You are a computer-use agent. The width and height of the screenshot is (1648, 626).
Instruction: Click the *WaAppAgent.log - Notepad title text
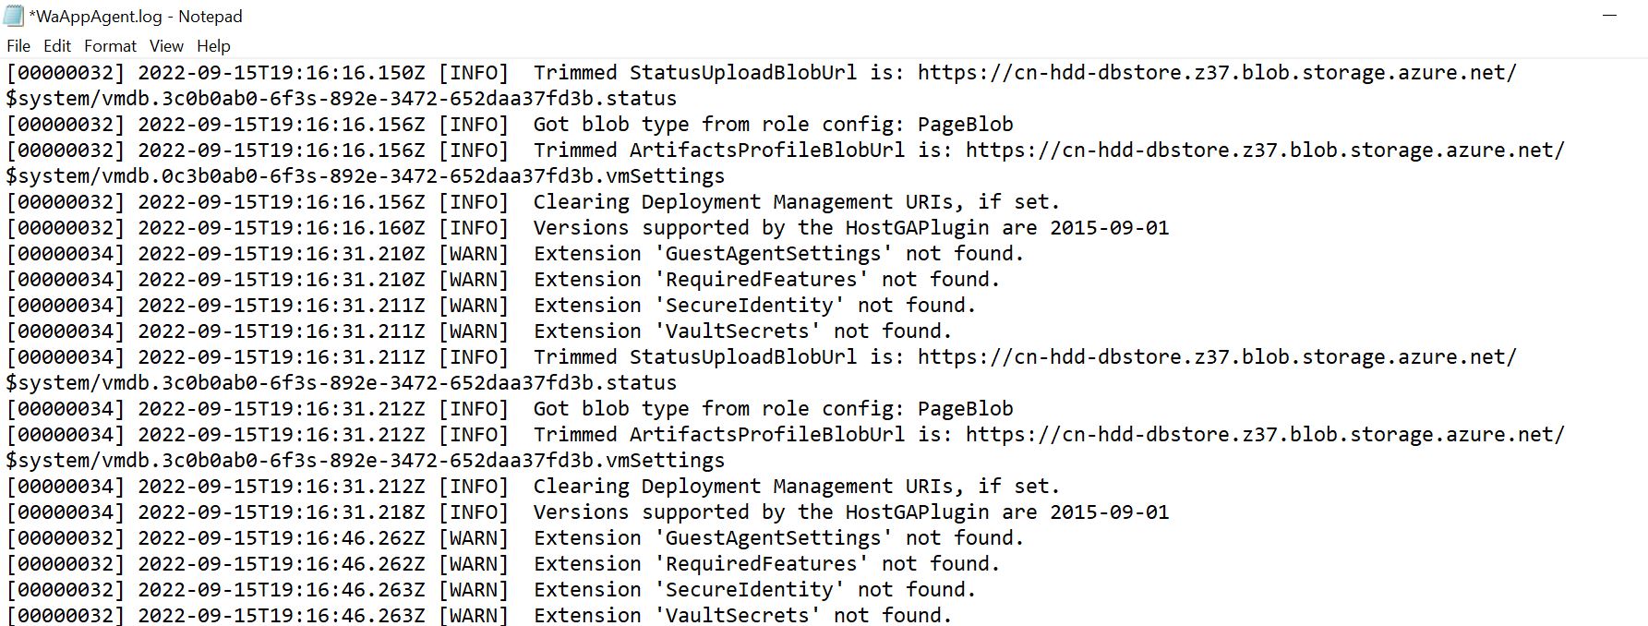136,17
